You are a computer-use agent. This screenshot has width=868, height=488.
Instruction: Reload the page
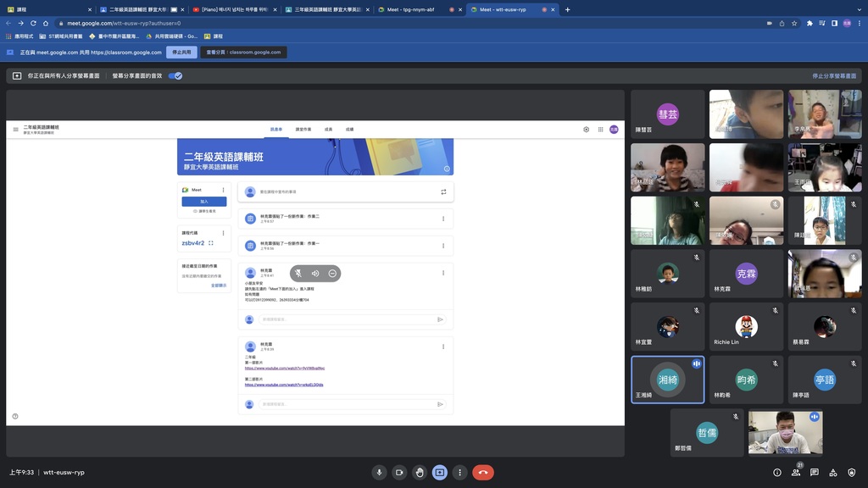click(x=33, y=23)
